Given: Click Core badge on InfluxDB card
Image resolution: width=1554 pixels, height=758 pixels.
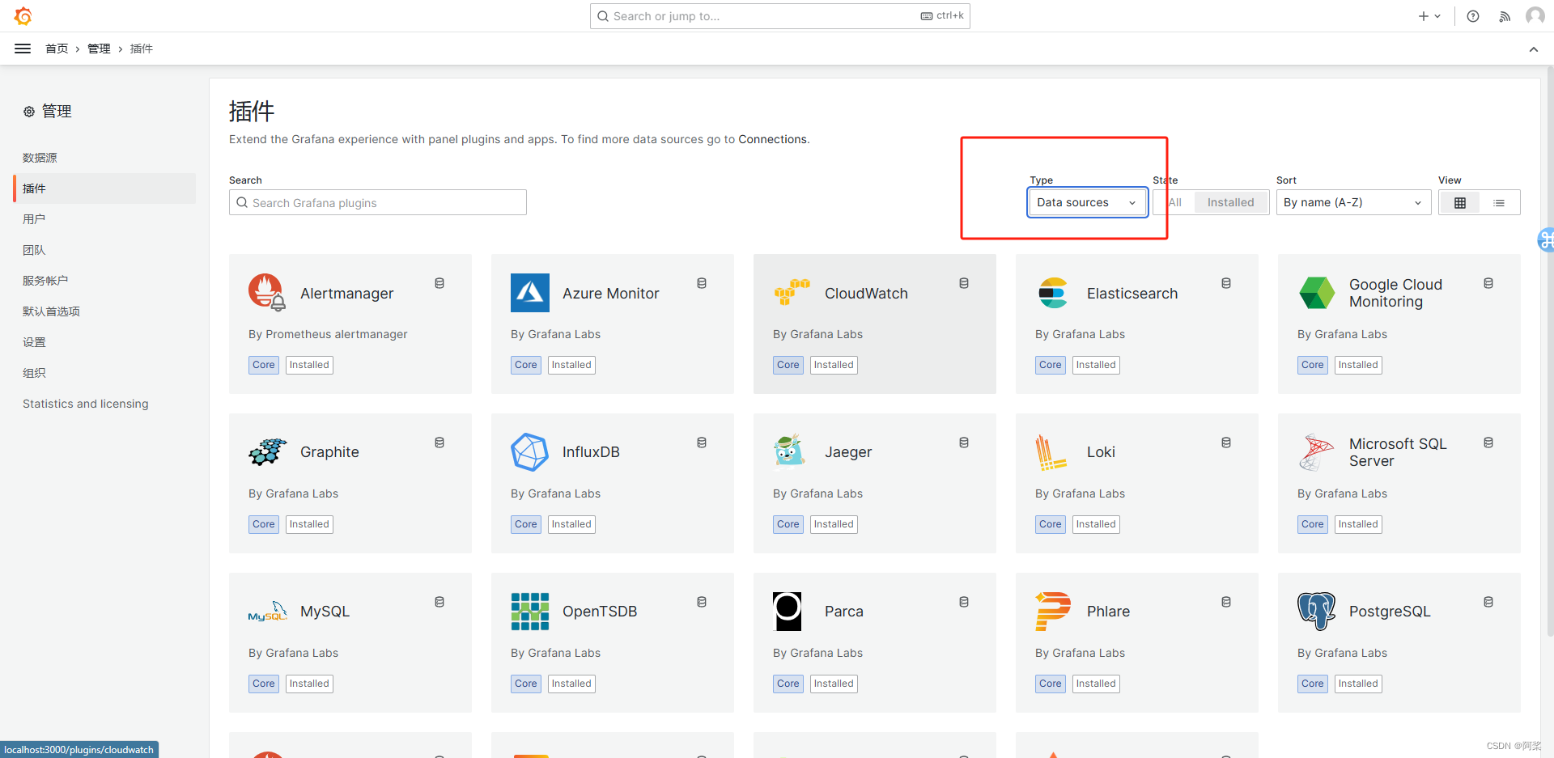Looking at the screenshot, I should click(526, 524).
